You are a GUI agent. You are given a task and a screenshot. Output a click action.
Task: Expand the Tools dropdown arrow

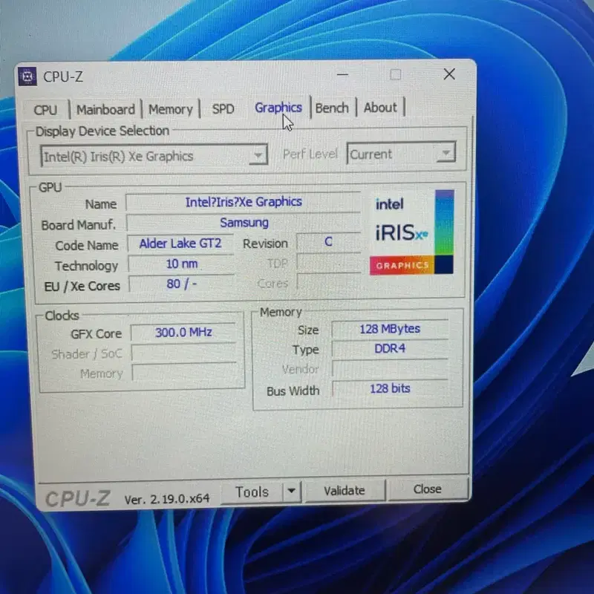(x=292, y=491)
